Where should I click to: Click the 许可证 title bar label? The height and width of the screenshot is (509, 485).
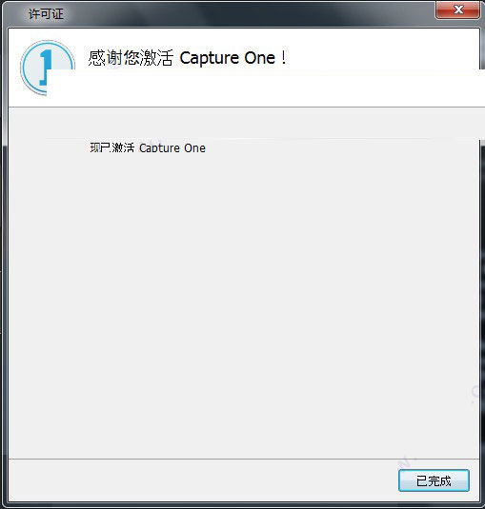[46, 14]
